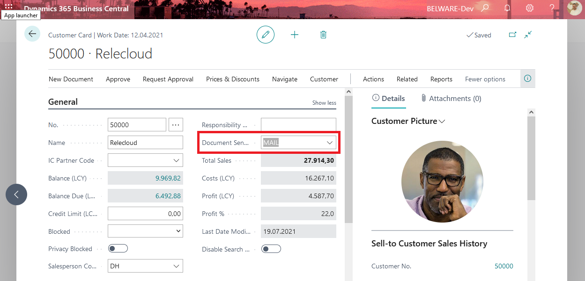
Task: Open the help question mark
Action: pyautogui.click(x=552, y=8)
